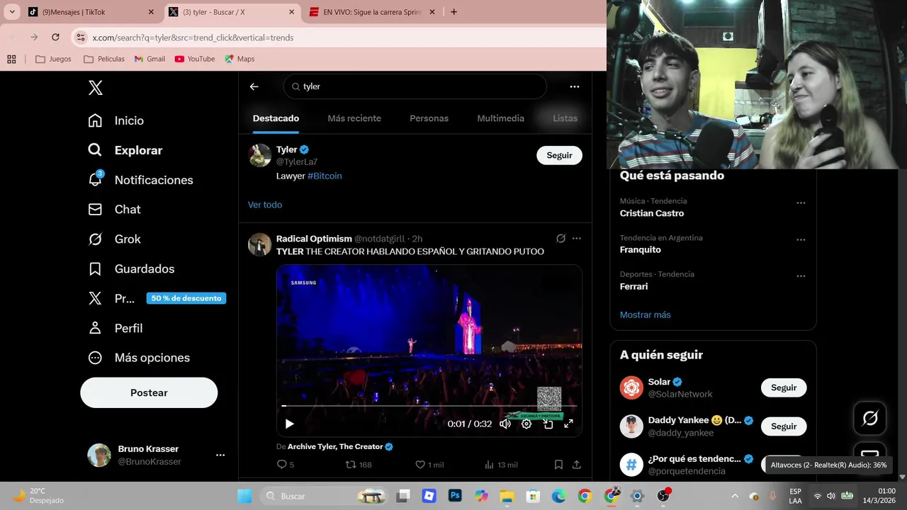
Task: Open Maps bookmark
Action: point(240,59)
